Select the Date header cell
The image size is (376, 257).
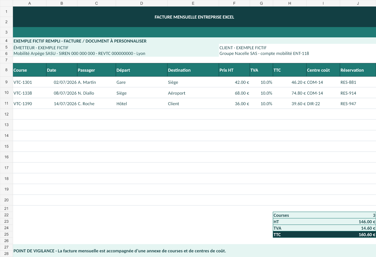(62, 70)
